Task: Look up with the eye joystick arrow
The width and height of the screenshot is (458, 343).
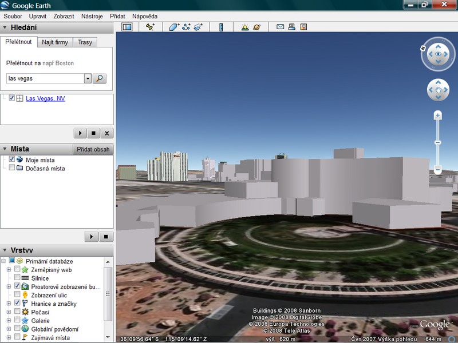Action: pyautogui.click(x=438, y=47)
